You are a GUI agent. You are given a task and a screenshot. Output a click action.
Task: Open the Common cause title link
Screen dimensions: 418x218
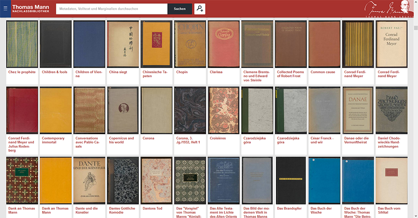(323, 72)
